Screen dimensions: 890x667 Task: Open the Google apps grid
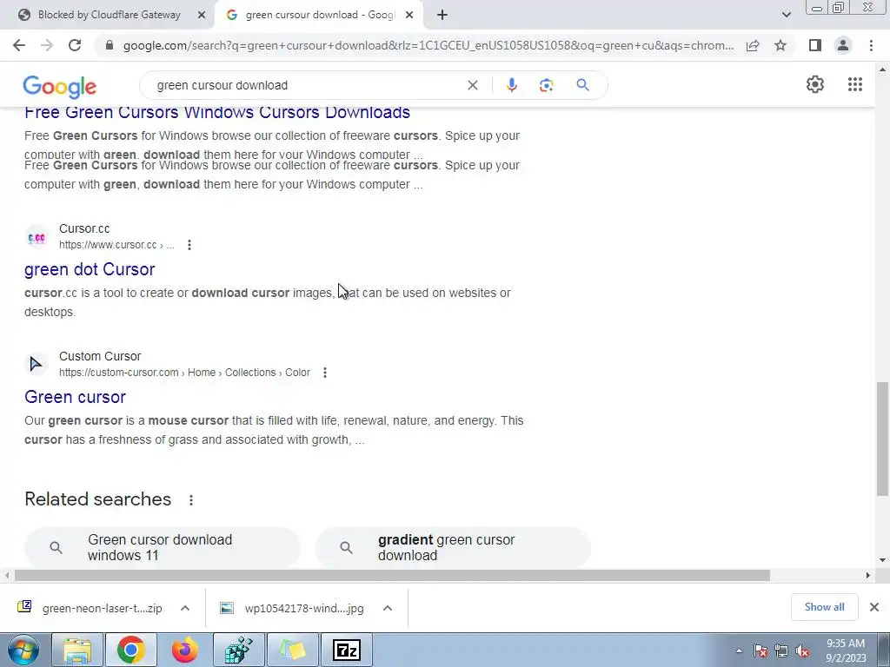coord(855,84)
